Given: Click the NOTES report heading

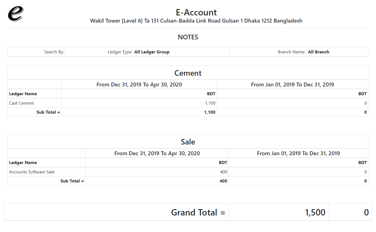Looking at the screenshot, I should (188, 37).
